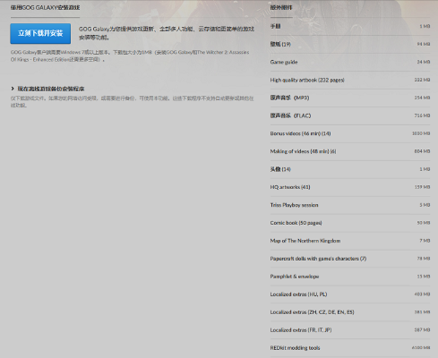Click the 716 MB size of FLAC soundtrack
438x358 pixels.
(x=422, y=115)
